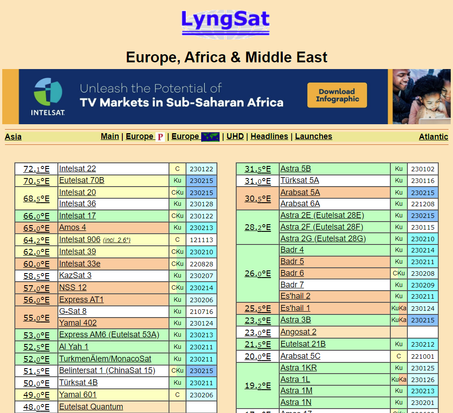Open the incl. 2.6° note for Intelsat 906
The width and height of the screenshot is (453, 413).
click(116, 240)
